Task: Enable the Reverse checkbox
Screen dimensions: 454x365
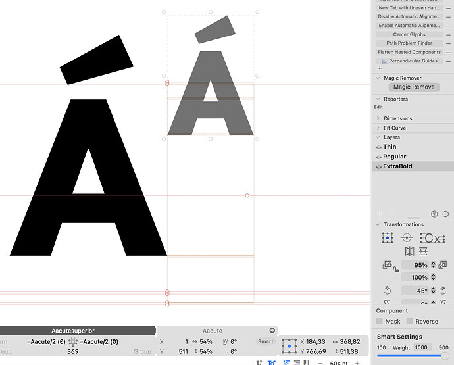Action: 410,321
